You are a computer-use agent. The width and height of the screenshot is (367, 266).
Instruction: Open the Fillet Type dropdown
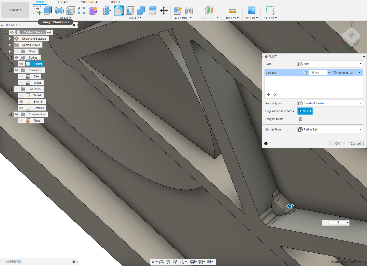tap(330, 64)
